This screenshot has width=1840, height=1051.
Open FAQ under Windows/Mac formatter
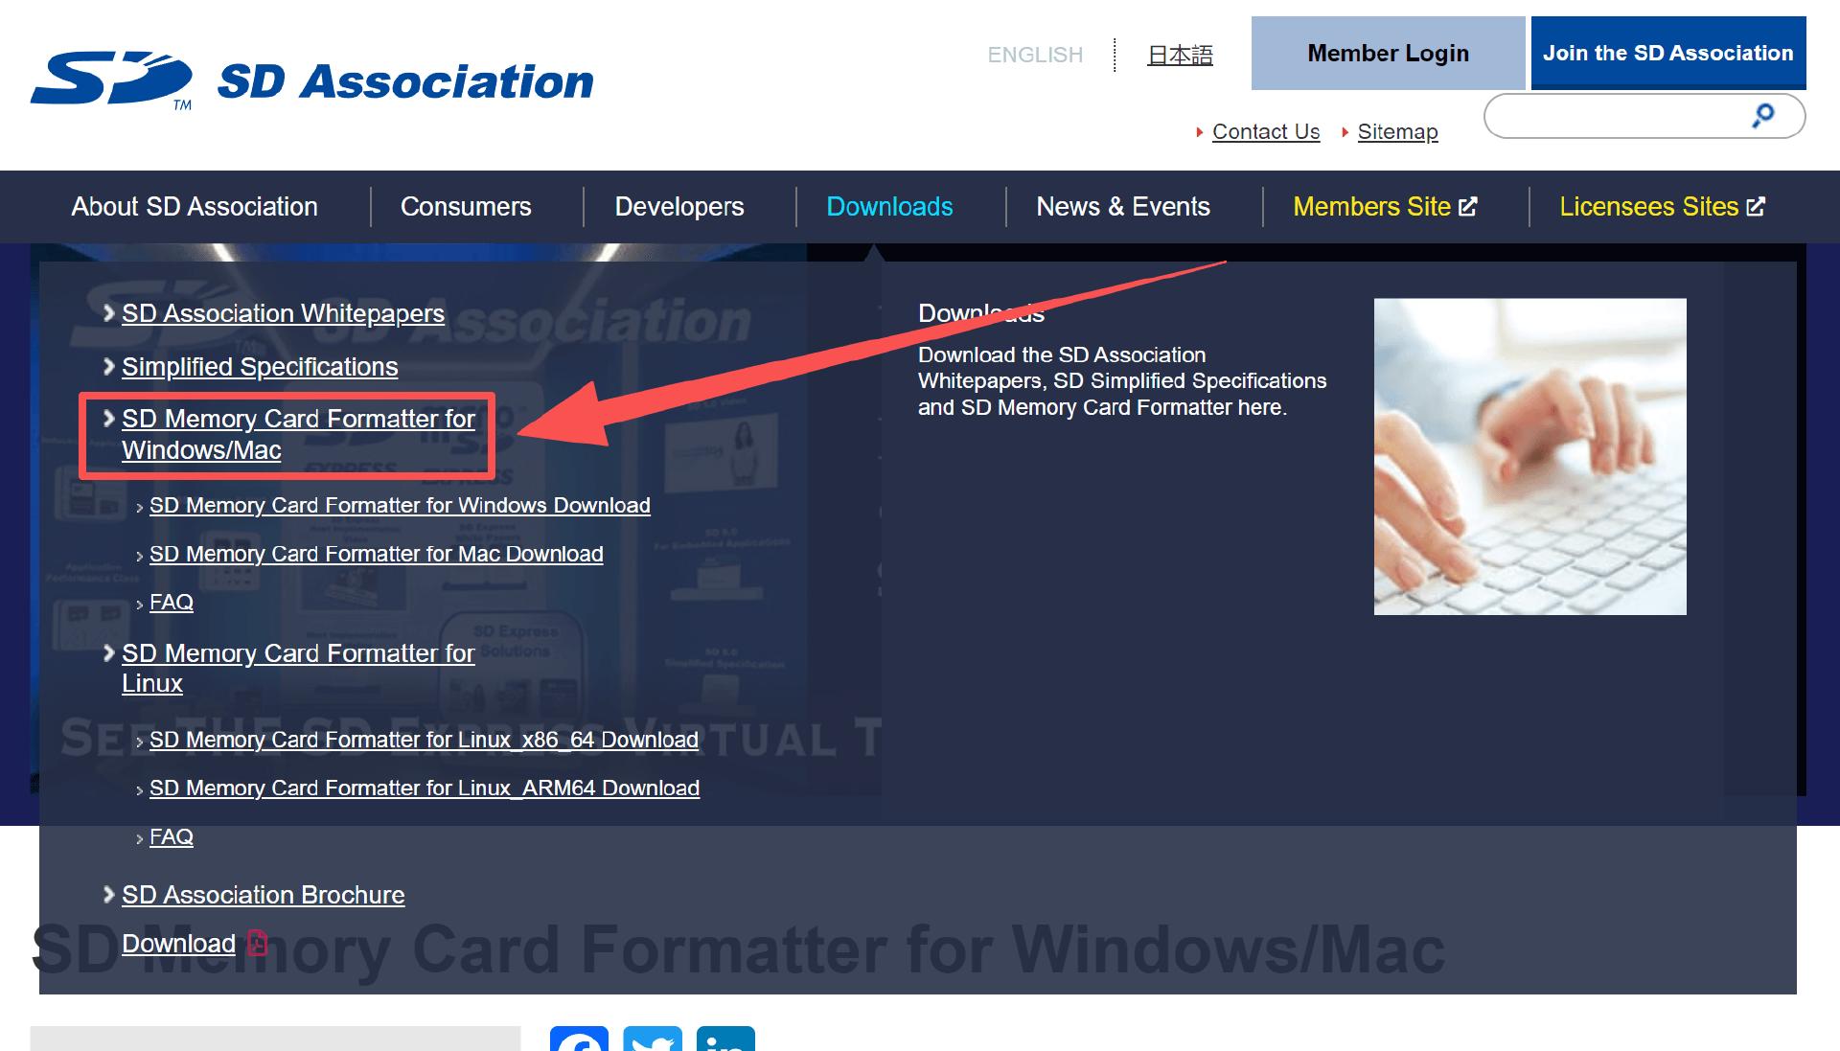[172, 602]
